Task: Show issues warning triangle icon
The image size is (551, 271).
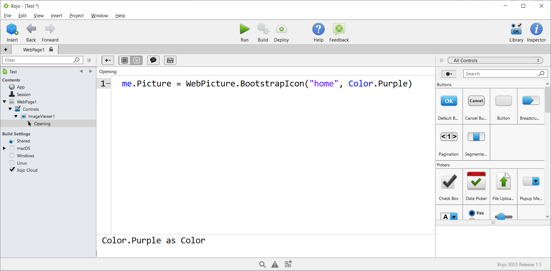Action: pos(275,264)
